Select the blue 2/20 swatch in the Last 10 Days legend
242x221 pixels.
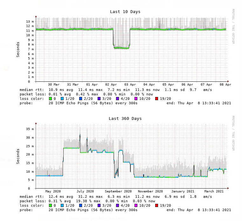80,99
